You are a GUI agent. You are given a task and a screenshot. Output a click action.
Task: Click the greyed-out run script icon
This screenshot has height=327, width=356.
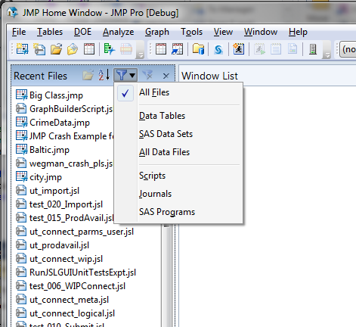pyautogui.click(x=259, y=49)
